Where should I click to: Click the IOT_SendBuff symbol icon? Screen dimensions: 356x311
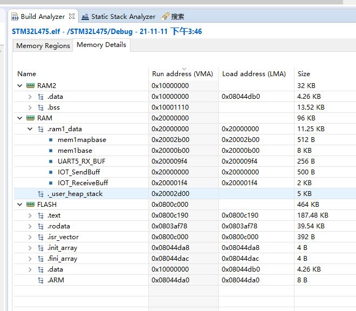tap(51, 172)
